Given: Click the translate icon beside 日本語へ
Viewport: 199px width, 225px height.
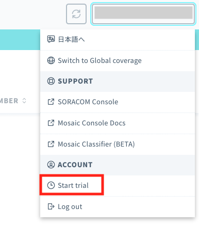Looking at the screenshot, I should (x=51, y=39).
